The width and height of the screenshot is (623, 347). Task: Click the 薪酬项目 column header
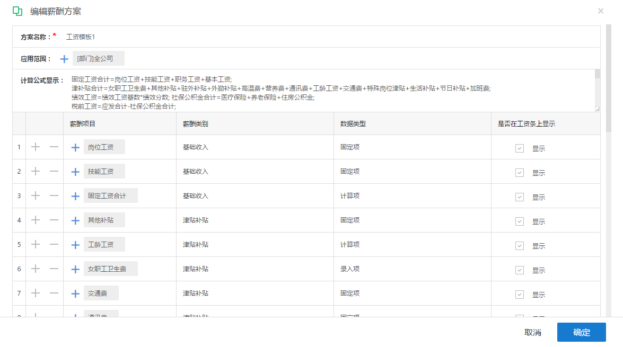pyautogui.click(x=83, y=124)
